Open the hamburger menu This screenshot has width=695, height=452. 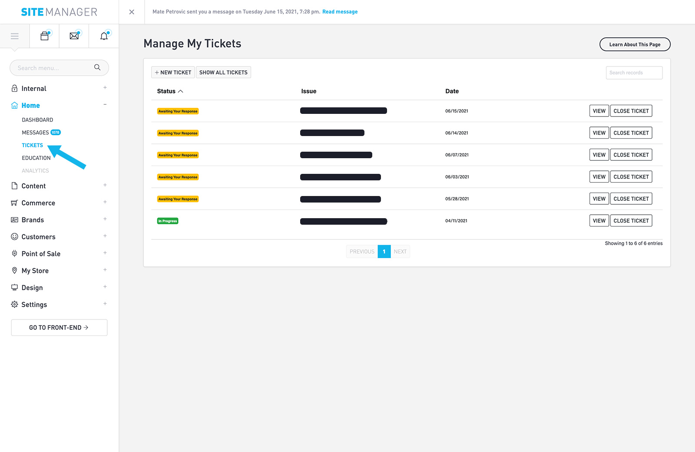click(x=14, y=36)
